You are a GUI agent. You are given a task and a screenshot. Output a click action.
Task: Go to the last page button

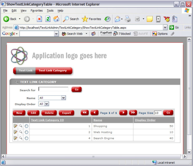click(133, 113)
